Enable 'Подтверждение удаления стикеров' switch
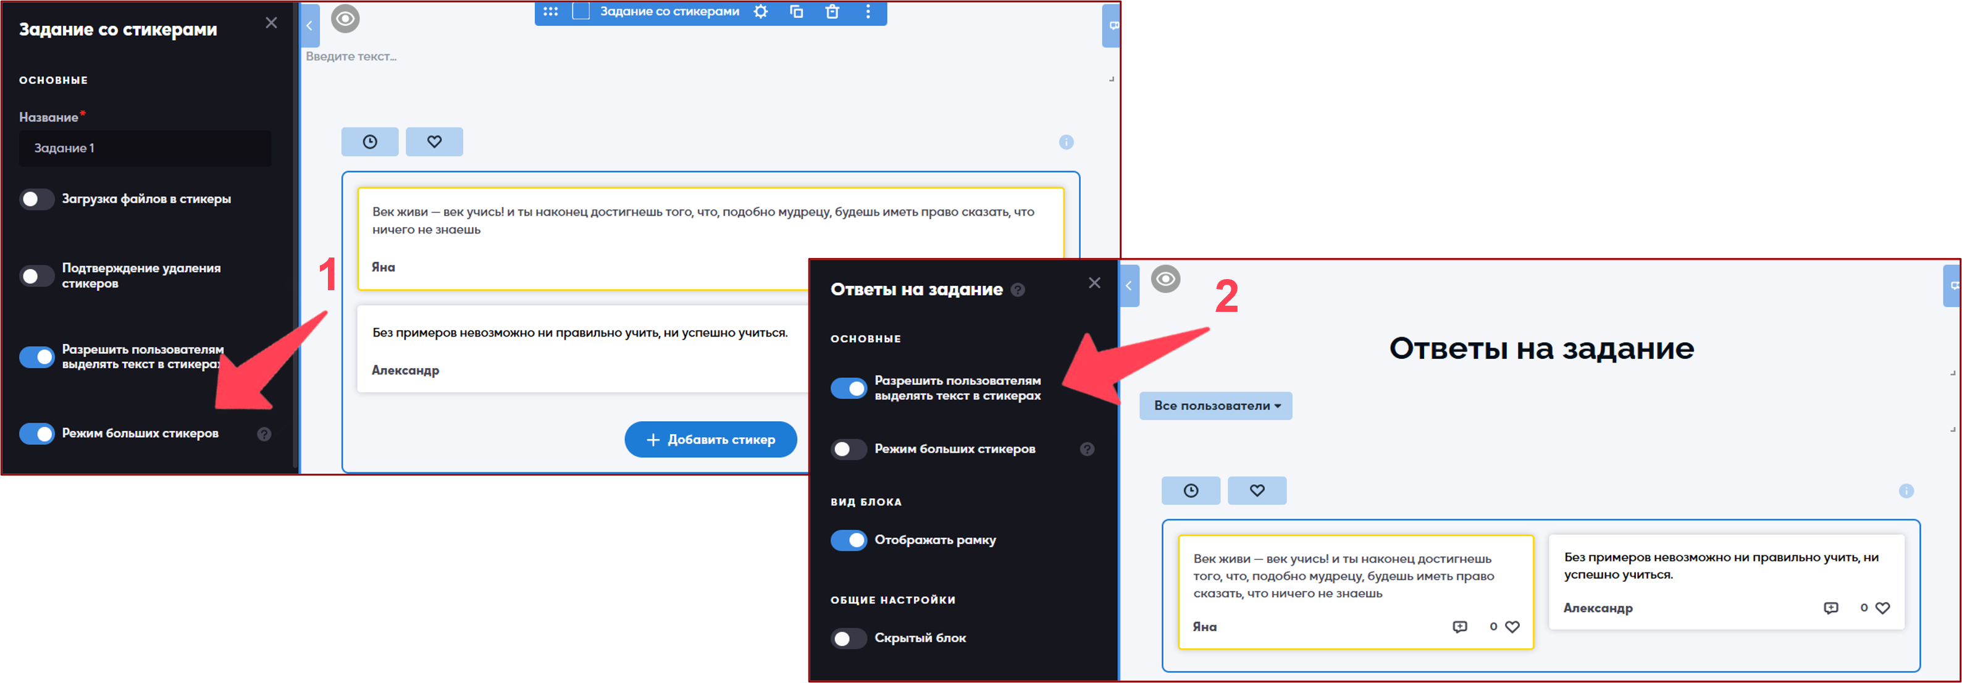The image size is (1962, 683). tap(36, 275)
